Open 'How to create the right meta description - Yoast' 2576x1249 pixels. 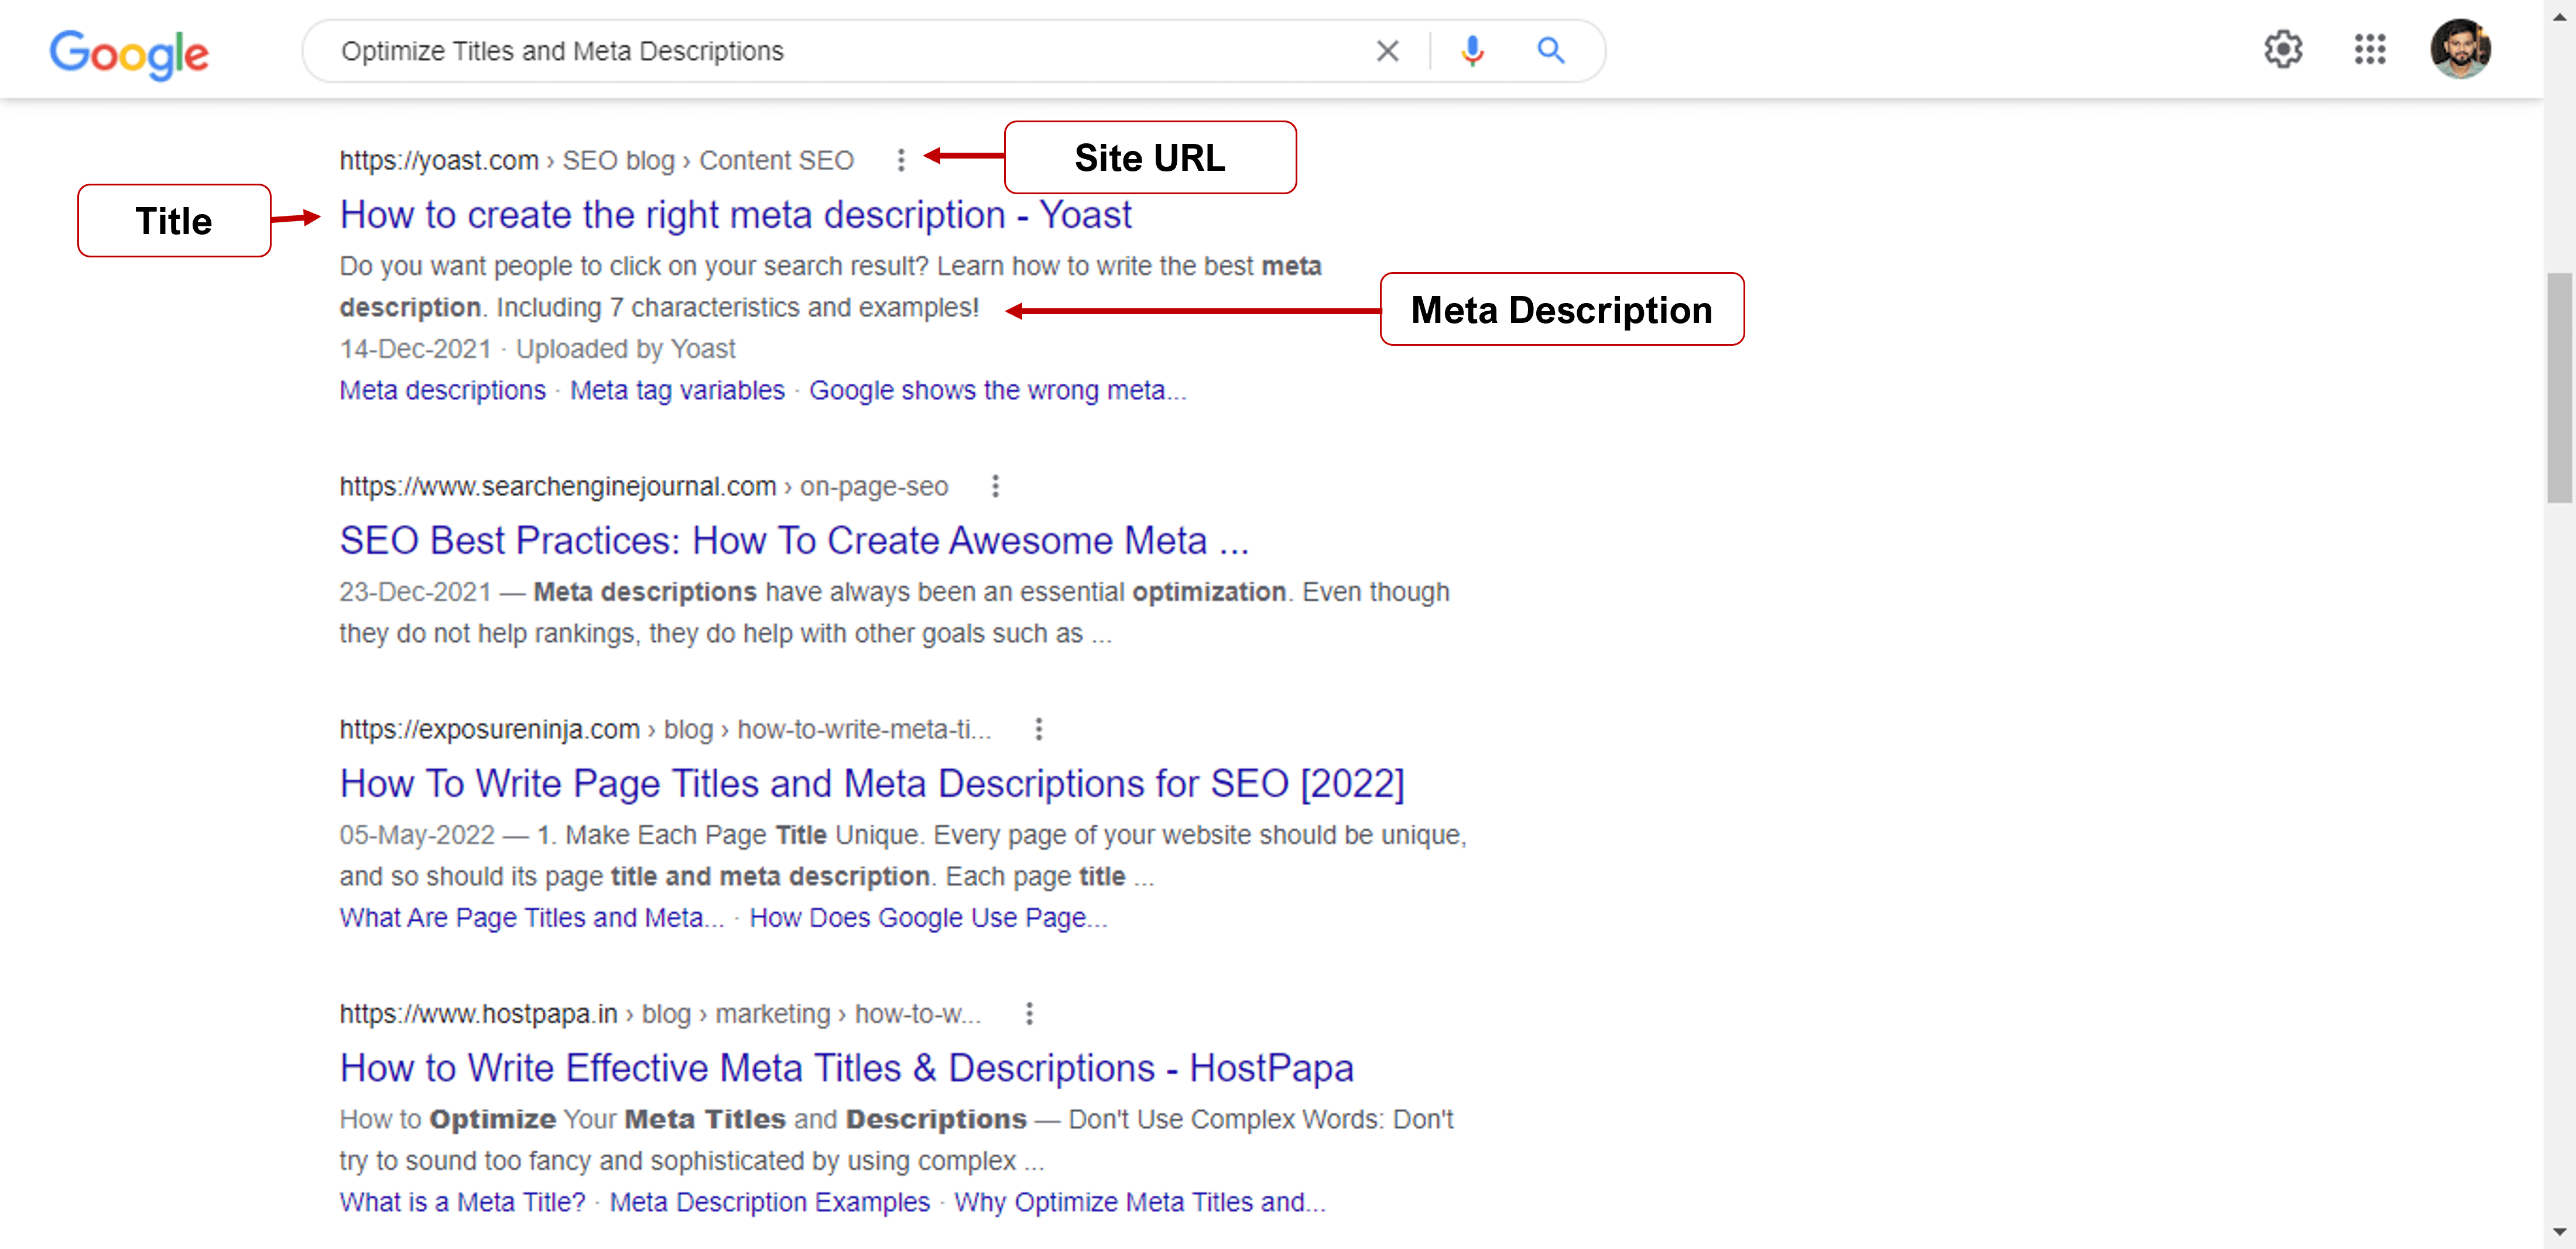[735, 215]
